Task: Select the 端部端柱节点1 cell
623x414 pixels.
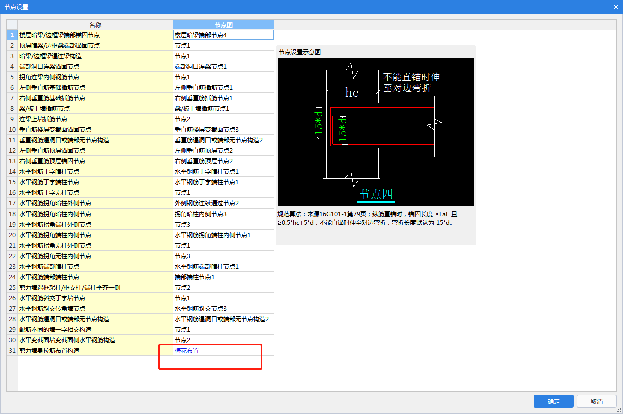Action: coord(224,277)
